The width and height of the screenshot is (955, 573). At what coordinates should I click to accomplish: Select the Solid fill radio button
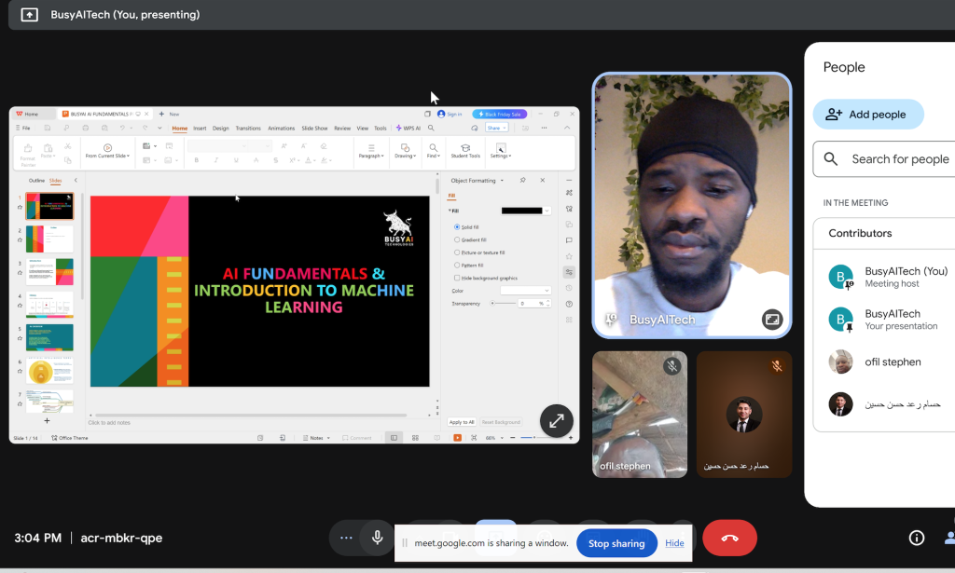click(456, 226)
